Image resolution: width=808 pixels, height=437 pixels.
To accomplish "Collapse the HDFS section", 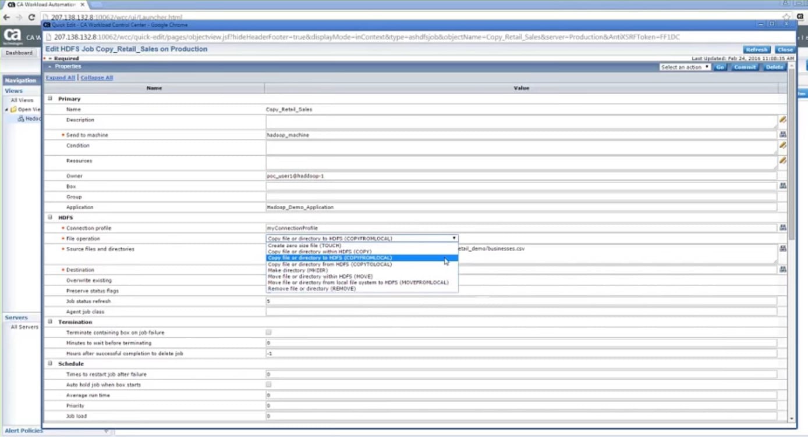I will [50, 217].
